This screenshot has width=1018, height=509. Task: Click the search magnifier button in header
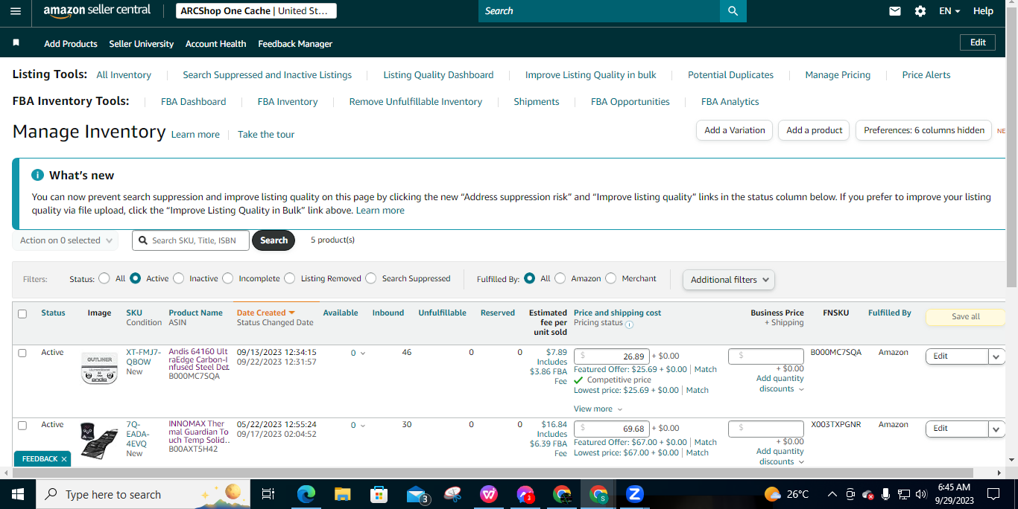pyautogui.click(x=733, y=11)
